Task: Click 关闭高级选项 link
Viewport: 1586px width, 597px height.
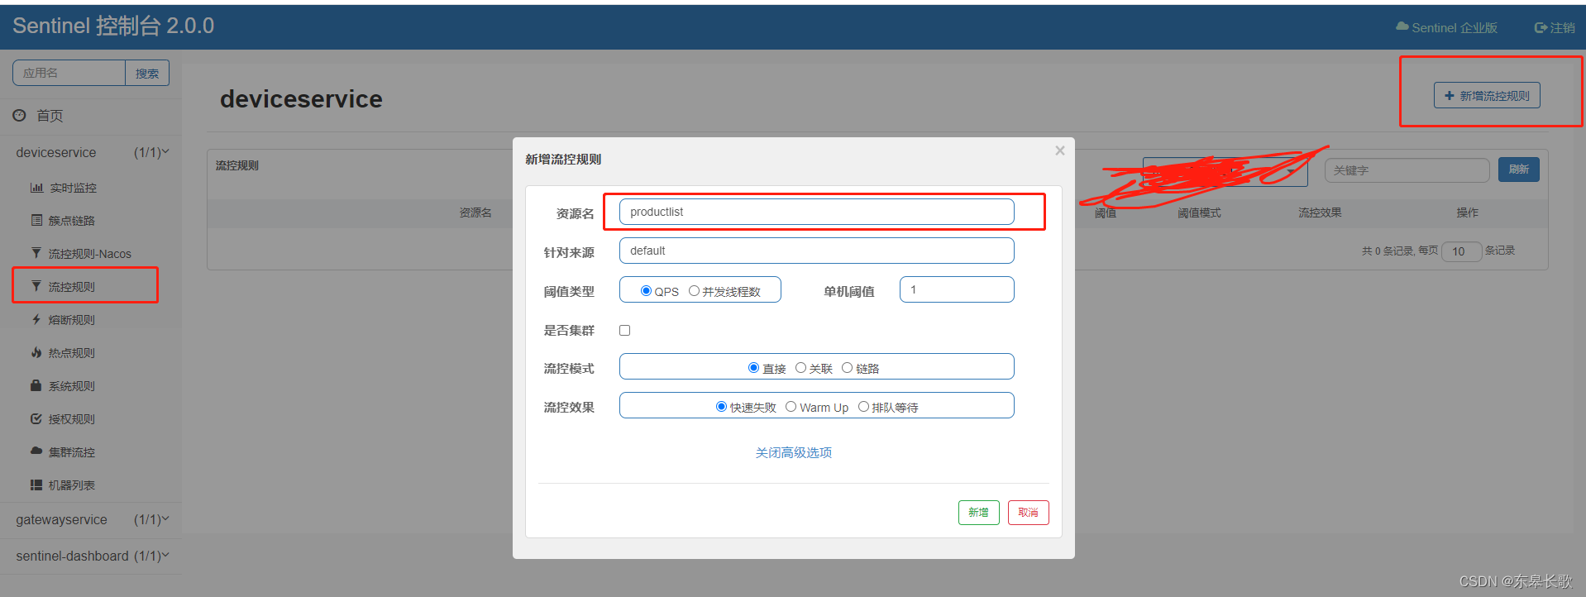Action: click(x=794, y=452)
